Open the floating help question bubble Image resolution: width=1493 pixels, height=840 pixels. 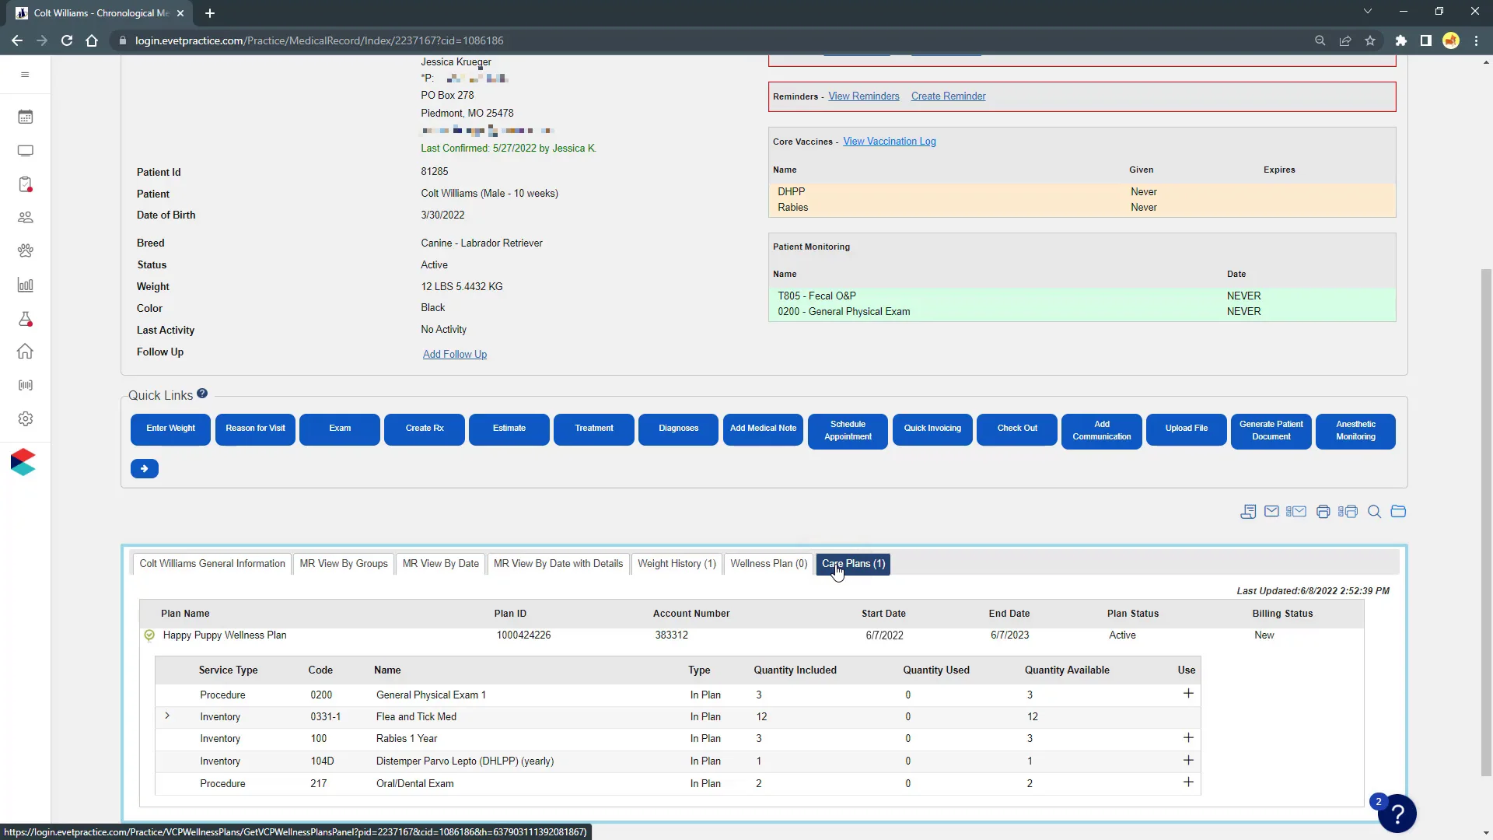pyautogui.click(x=1397, y=814)
